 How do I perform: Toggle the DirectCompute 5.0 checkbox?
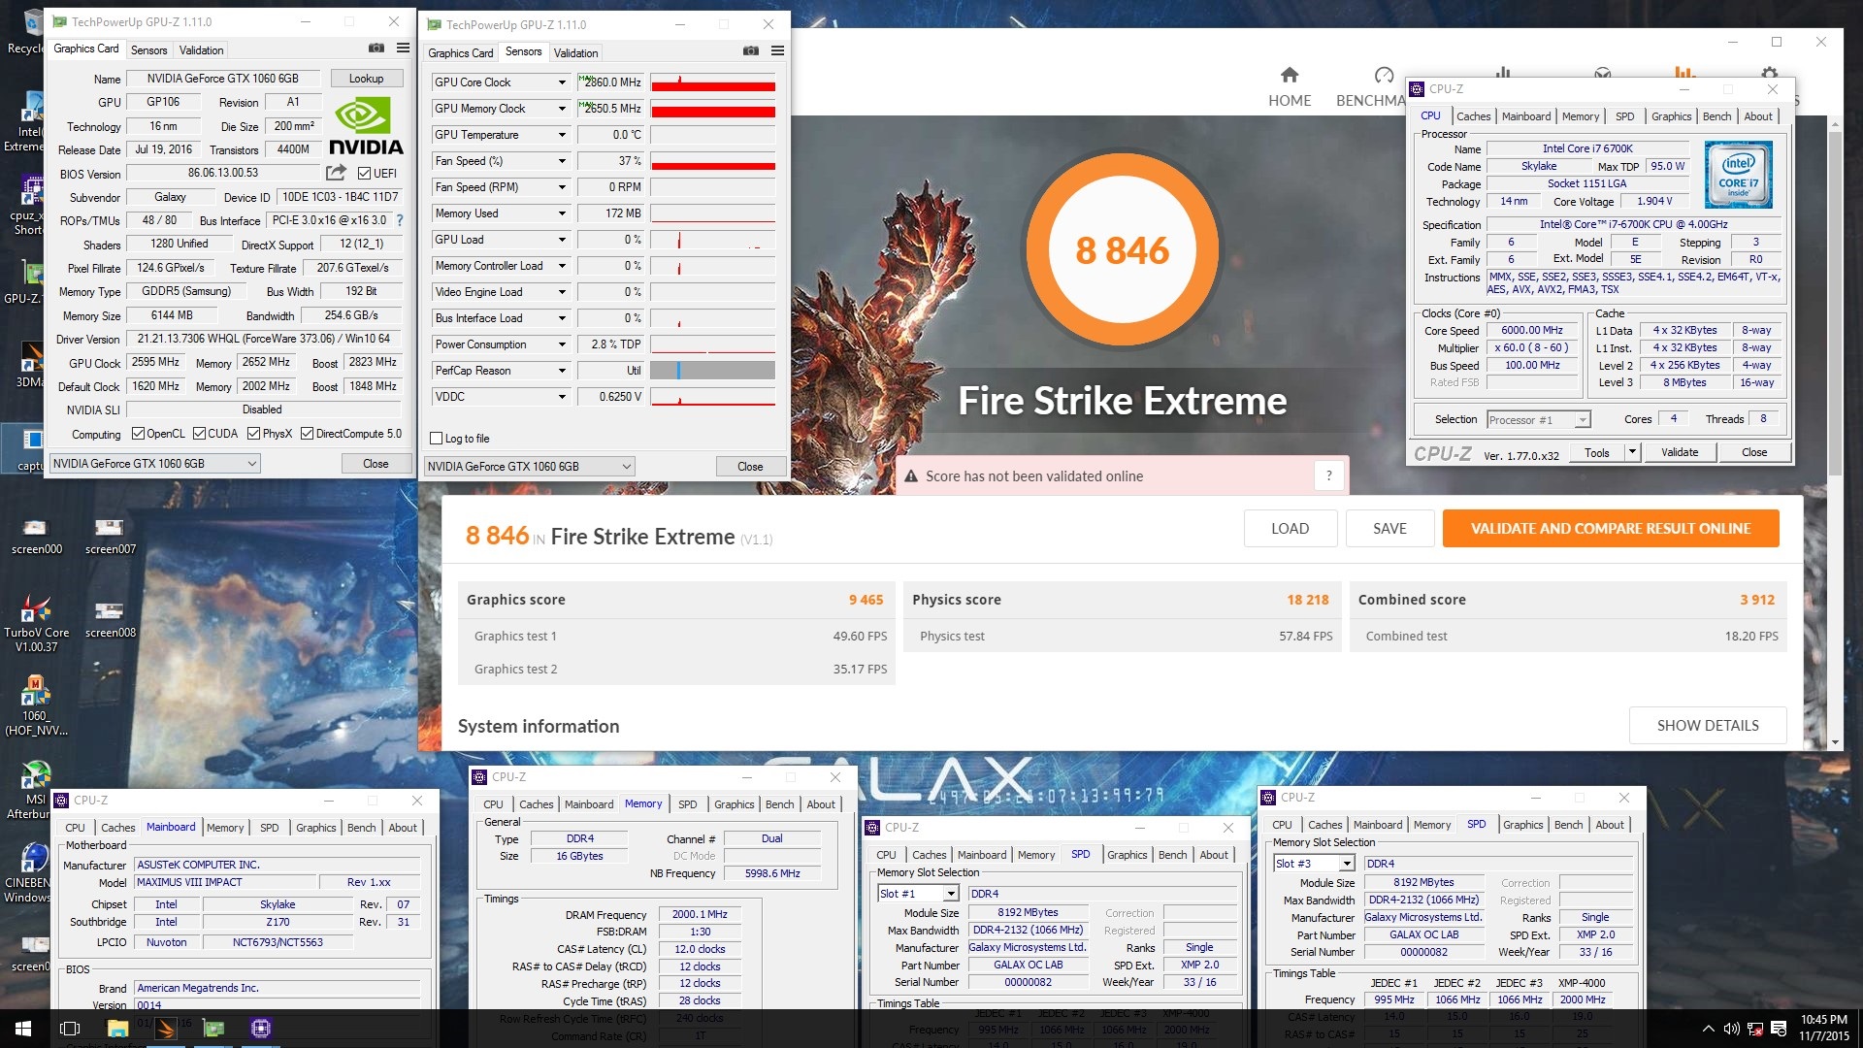point(307,434)
